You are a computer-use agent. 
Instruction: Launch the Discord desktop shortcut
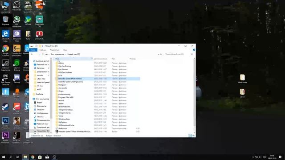(17, 78)
